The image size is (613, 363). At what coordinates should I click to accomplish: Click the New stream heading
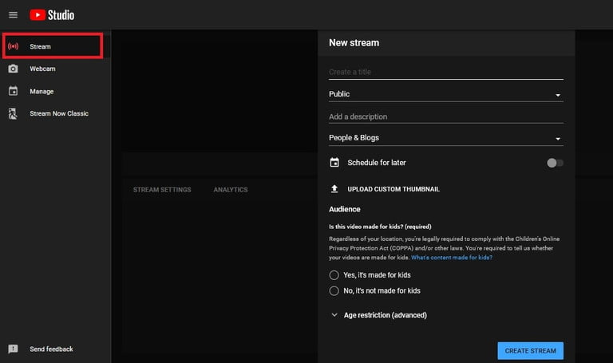pyautogui.click(x=354, y=42)
